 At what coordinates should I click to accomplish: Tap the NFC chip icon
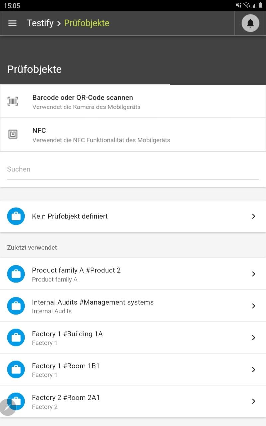point(13,134)
